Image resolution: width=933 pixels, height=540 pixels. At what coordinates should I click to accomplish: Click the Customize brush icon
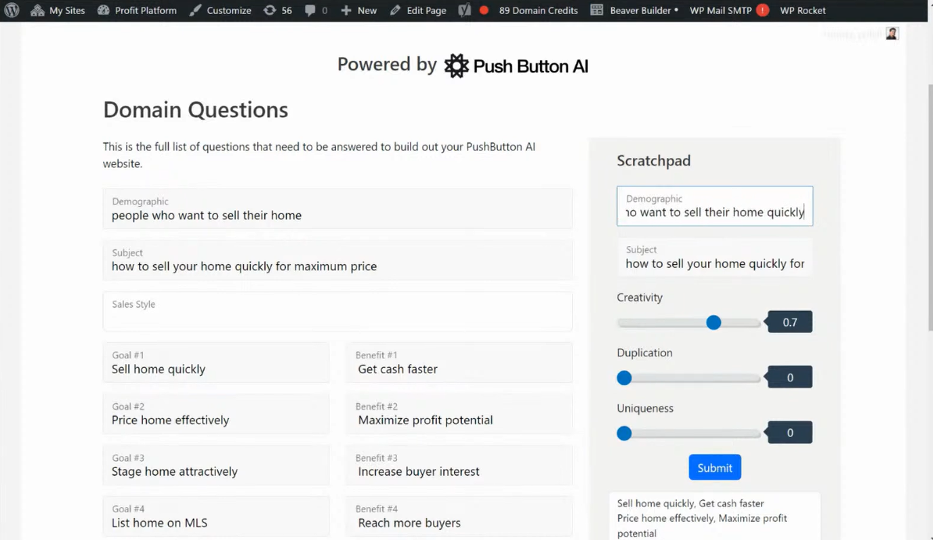tap(194, 10)
